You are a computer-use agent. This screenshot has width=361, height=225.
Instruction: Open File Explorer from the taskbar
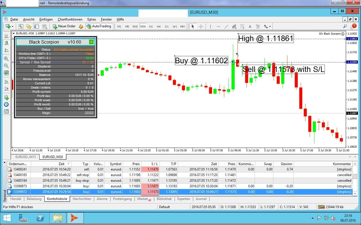58,218
